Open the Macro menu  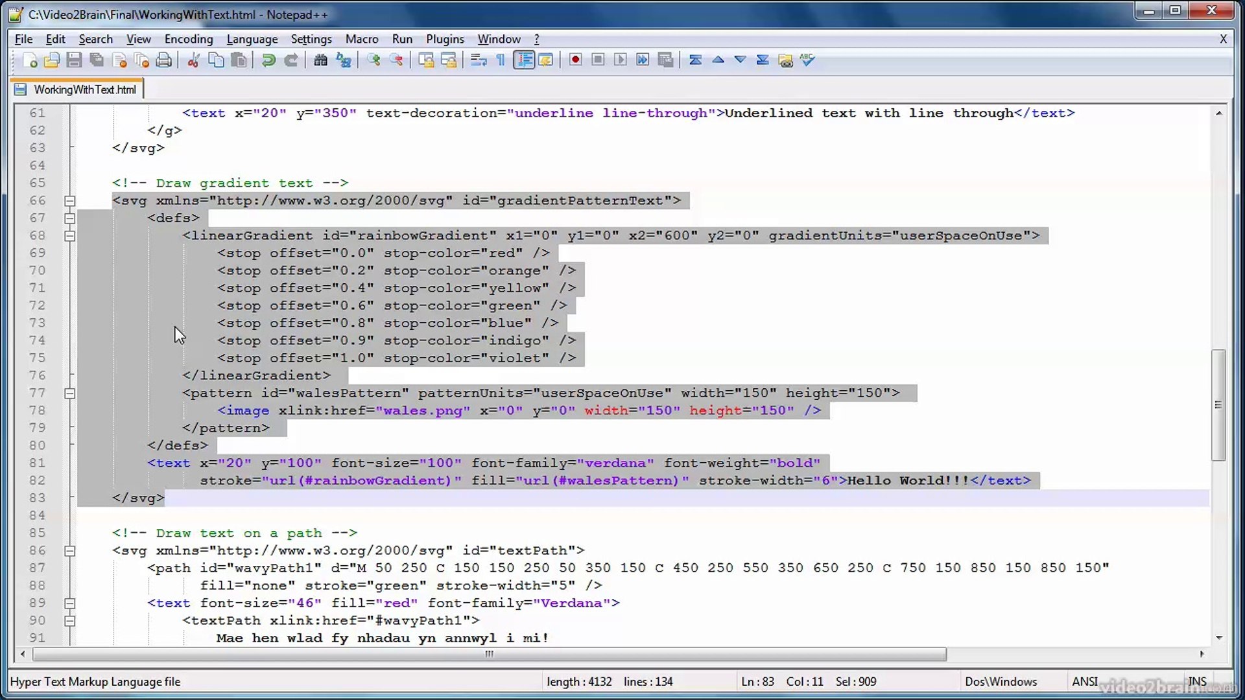coord(362,39)
